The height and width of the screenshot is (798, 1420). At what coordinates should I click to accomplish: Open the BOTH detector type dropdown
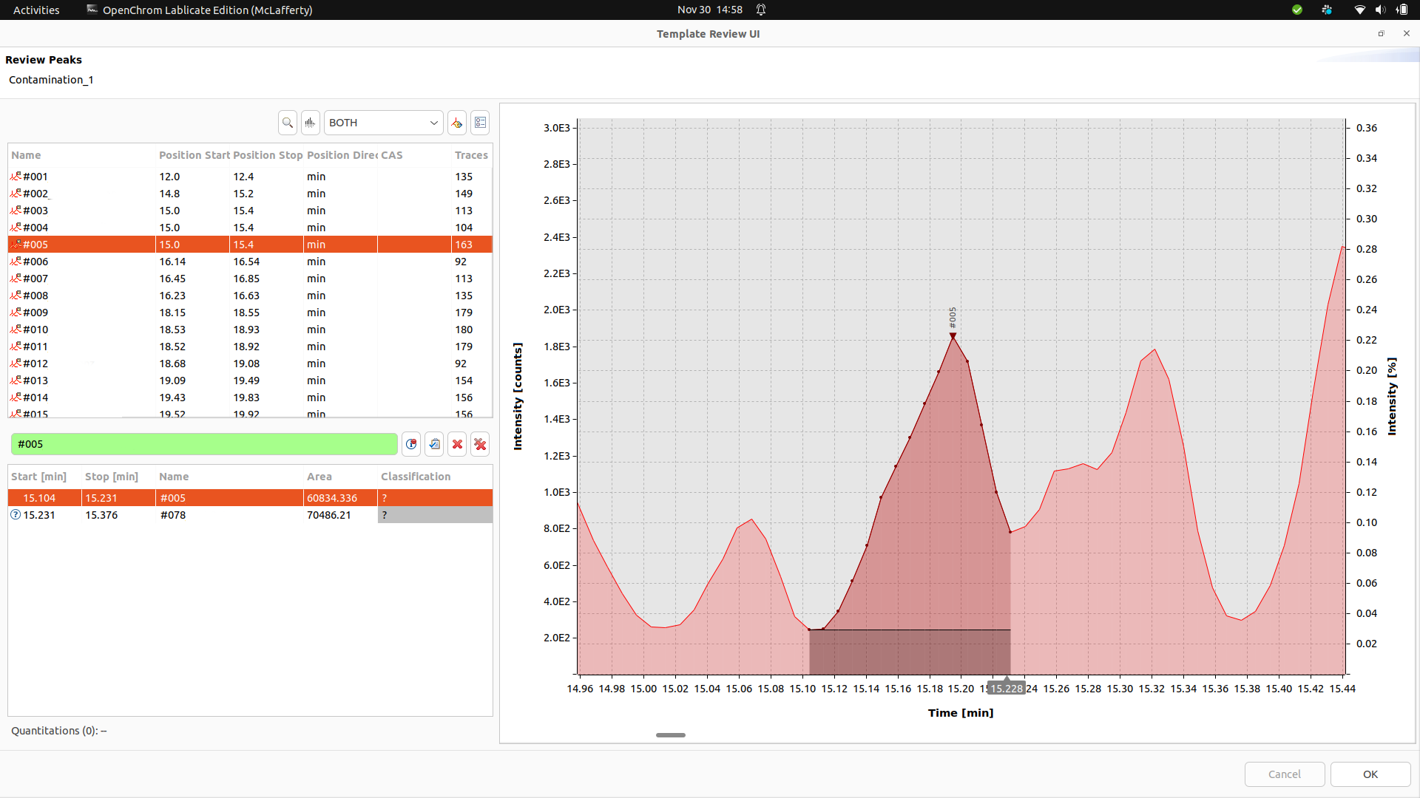tap(383, 123)
